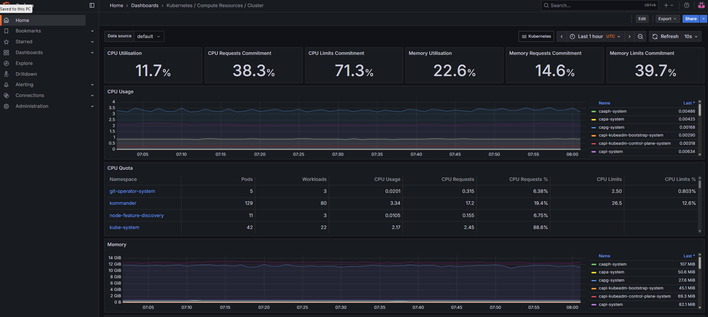Select Alerting in the sidebar menu
708x317 pixels.
[x=24, y=85]
